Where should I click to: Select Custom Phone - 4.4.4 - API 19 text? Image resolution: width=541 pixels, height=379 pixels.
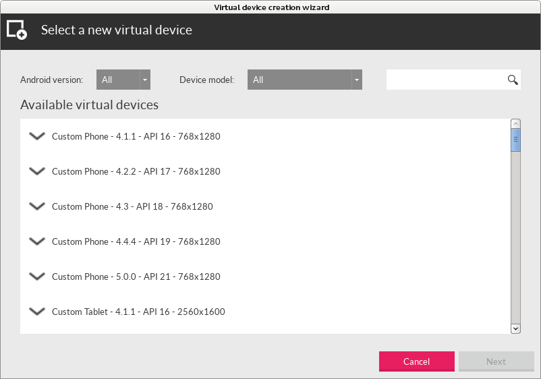[x=136, y=241]
